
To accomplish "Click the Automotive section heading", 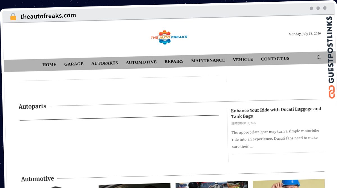I will 38,179.
